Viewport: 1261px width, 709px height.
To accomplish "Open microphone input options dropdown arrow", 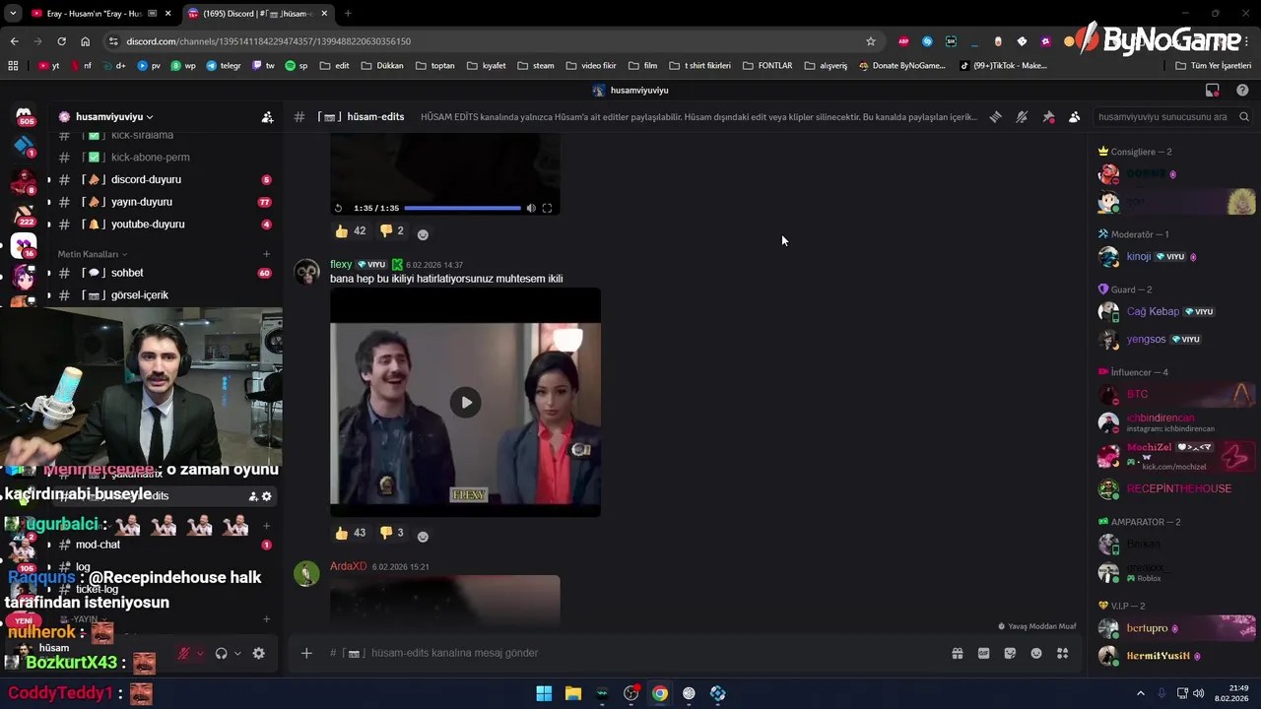I will 200,653.
